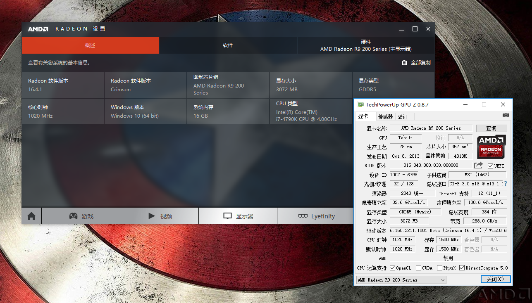Click the Windows 版本 tile
The image size is (532, 303).
click(x=145, y=111)
